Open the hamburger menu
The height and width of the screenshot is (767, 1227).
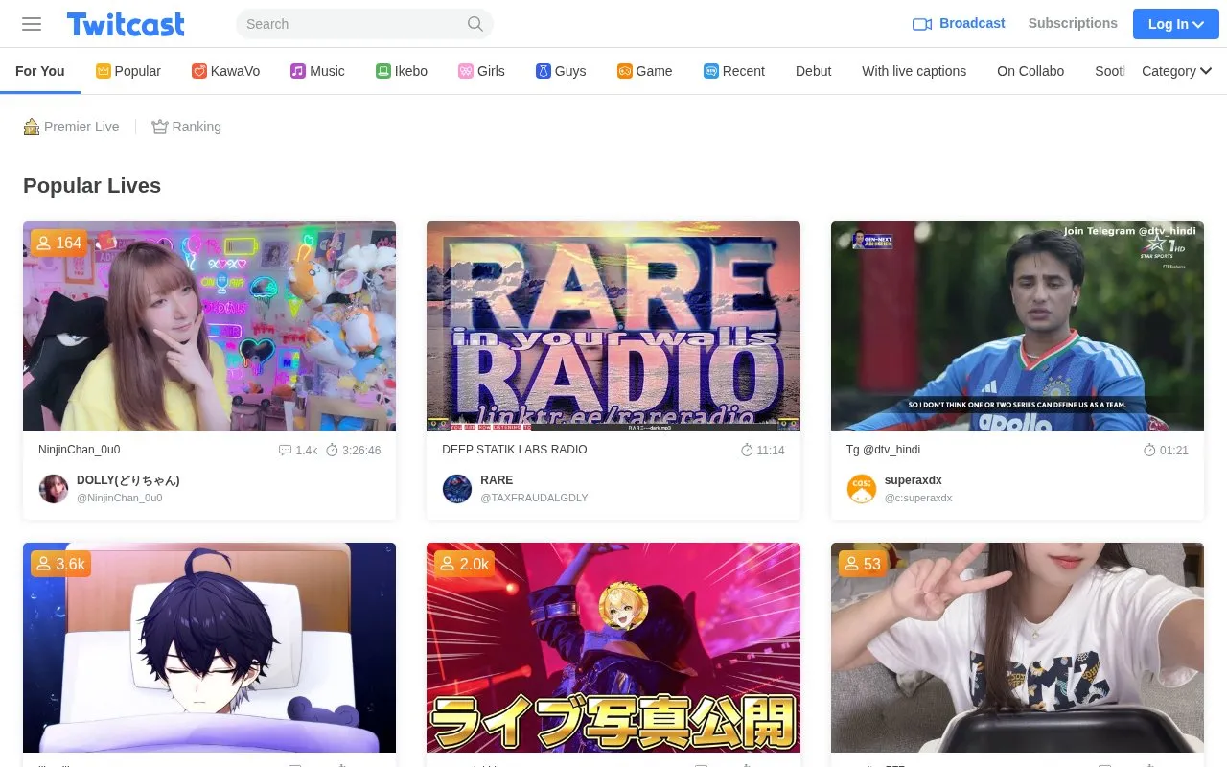coord(32,24)
